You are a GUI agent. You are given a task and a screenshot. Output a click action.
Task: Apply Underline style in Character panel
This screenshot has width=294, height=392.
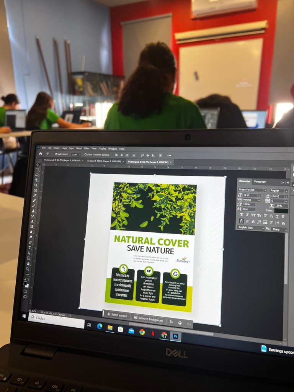tap(277, 216)
